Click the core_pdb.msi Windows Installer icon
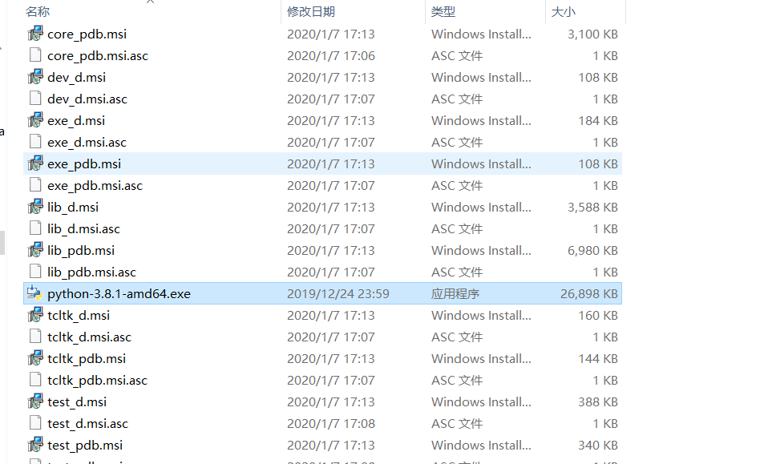The image size is (768, 464). (x=35, y=34)
